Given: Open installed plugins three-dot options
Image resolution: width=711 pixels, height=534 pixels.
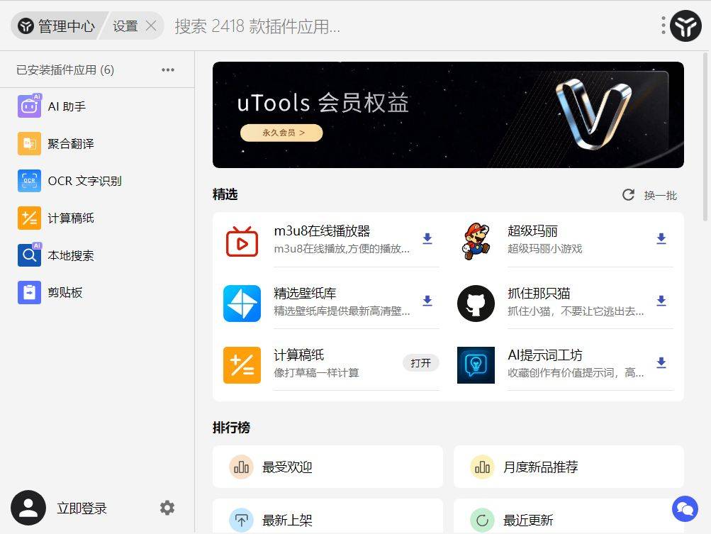Looking at the screenshot, I should click(x=168, y=70).
